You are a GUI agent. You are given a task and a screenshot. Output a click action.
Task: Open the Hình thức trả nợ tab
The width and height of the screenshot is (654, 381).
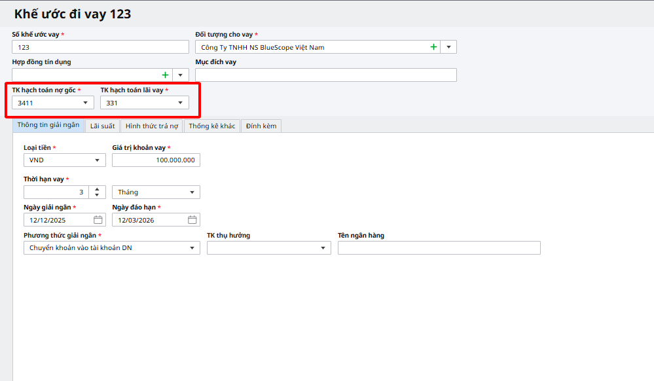coord(152,126)
